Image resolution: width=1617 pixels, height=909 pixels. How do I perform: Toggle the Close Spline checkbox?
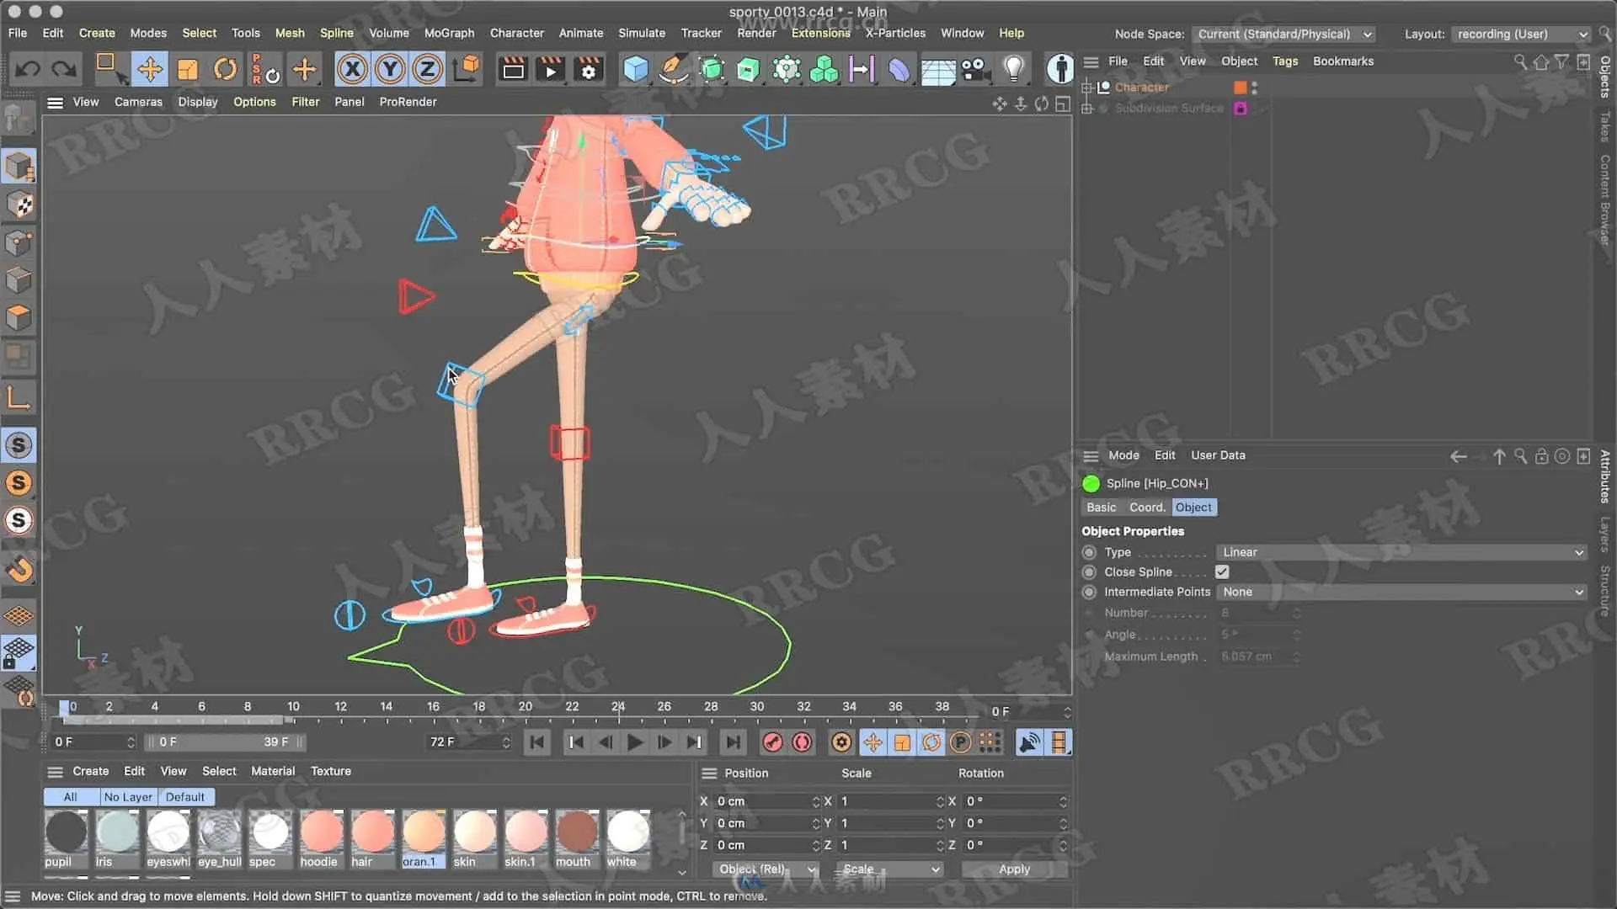[x=1222, y=572]
